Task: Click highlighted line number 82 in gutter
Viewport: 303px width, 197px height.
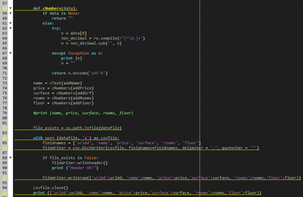Action: click(x=4, y=128)
